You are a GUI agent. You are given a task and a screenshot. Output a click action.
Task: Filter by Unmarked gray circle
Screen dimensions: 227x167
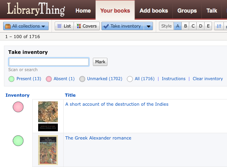pos(82,79)
